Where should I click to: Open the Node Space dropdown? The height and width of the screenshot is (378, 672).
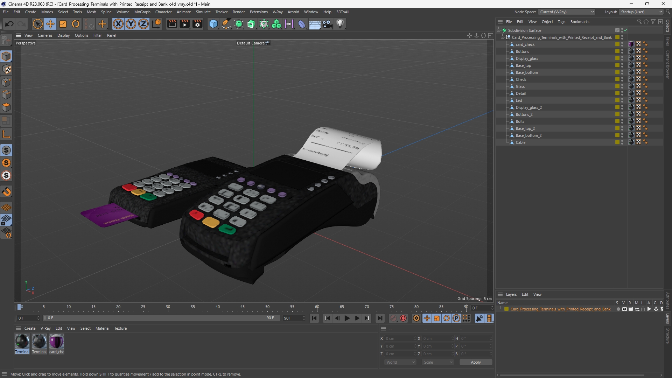point(567,12)
